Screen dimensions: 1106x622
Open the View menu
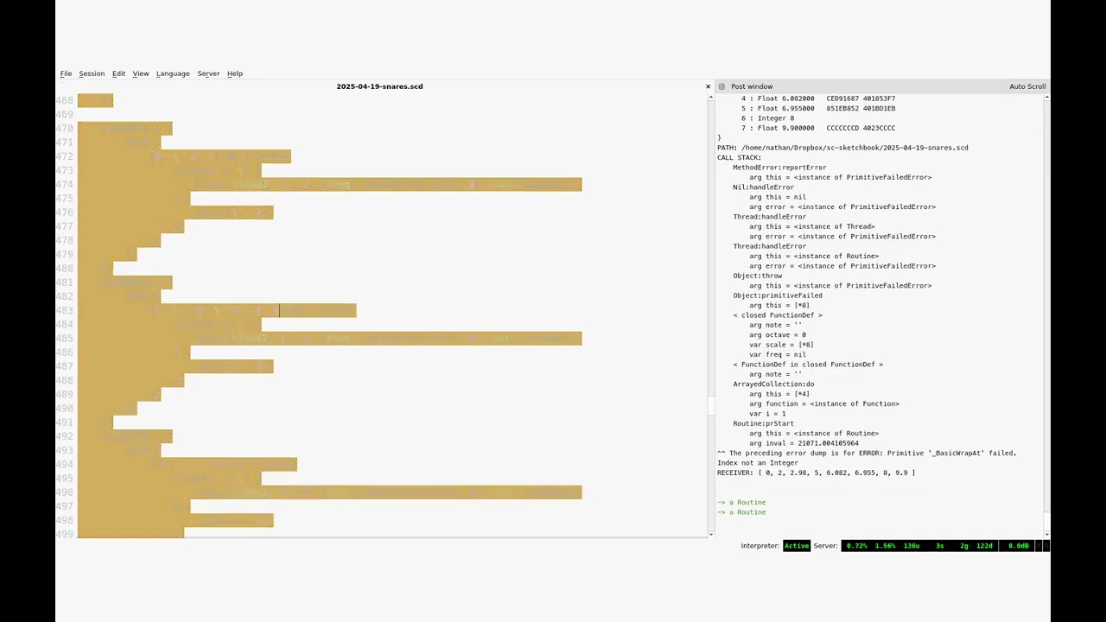141,73
